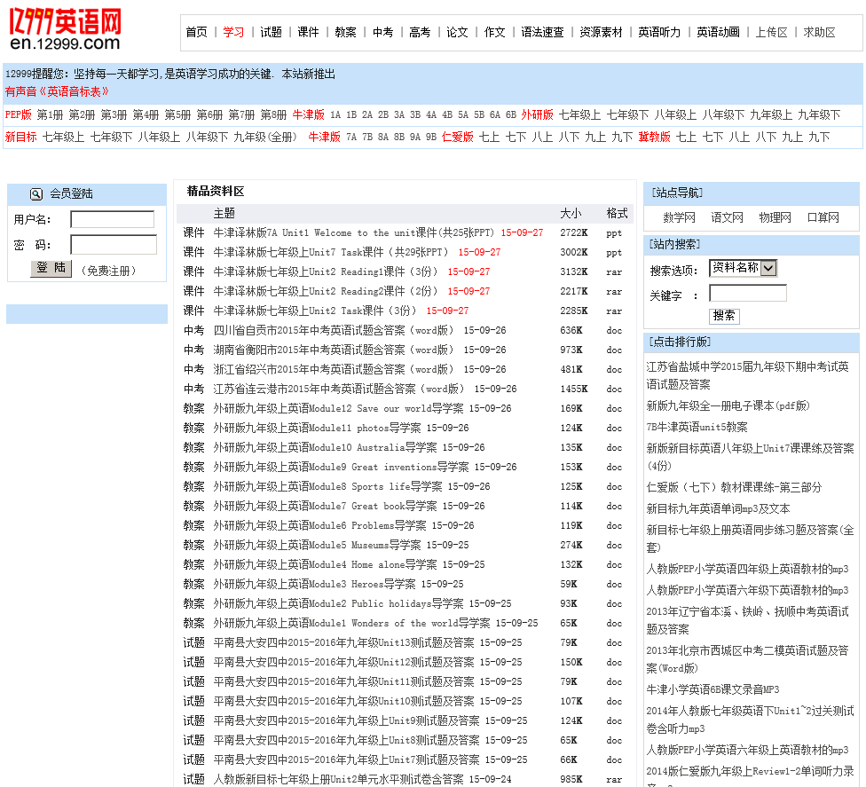
Task: Open 资源素材 in the top navigation
Action: click(x=601, y=32)
